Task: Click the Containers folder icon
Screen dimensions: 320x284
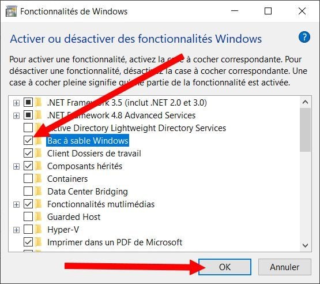Action: pos(38,179)
